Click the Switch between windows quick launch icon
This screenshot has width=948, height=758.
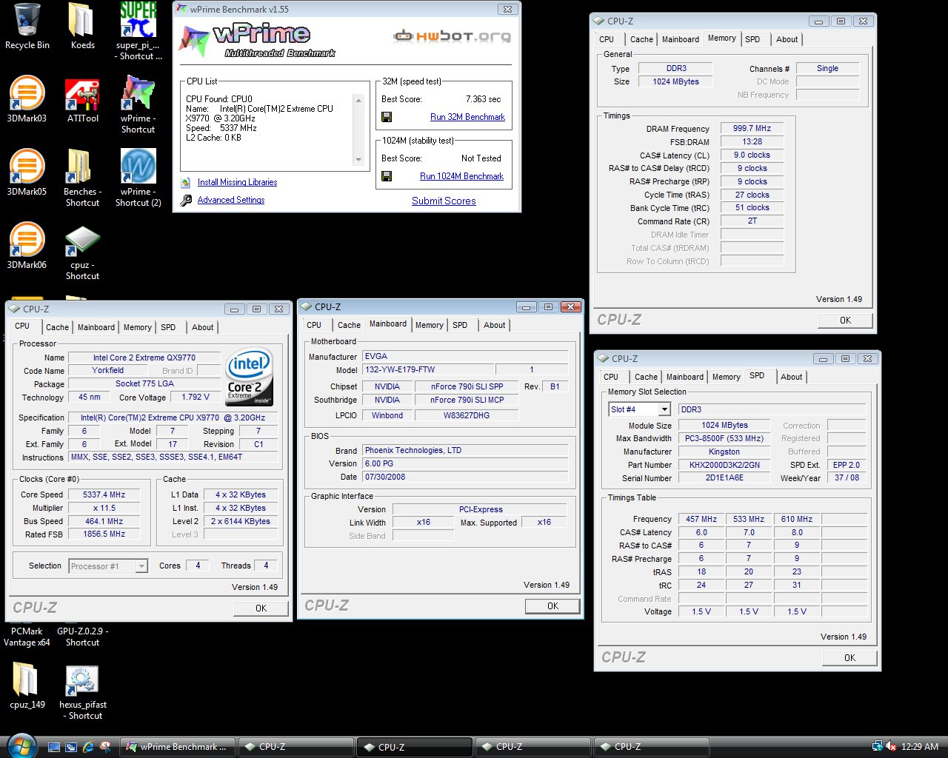coord(71,747)
